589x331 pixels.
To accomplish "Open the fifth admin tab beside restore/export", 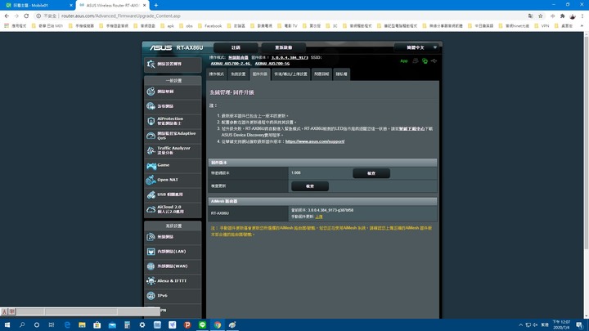I will [321, 74].
